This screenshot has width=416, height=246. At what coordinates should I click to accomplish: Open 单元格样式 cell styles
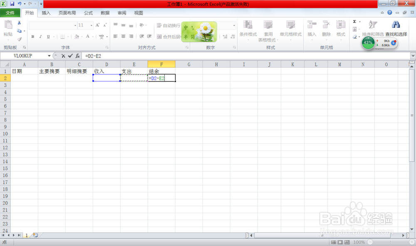[x=290, y=31]
